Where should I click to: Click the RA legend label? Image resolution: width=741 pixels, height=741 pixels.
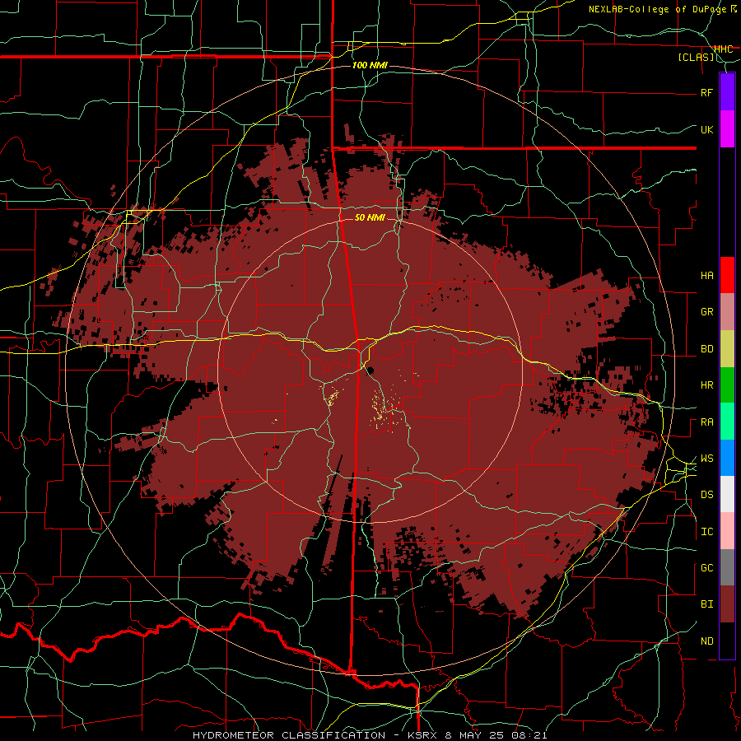tap(706, 422)
